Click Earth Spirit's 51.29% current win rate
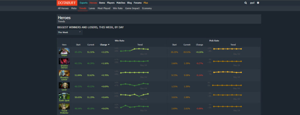 pyautogui.click(x=91, y=97)
